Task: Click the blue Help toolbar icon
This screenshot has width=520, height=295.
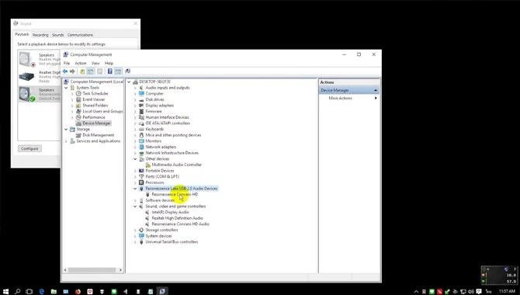Action: [109, 71]
